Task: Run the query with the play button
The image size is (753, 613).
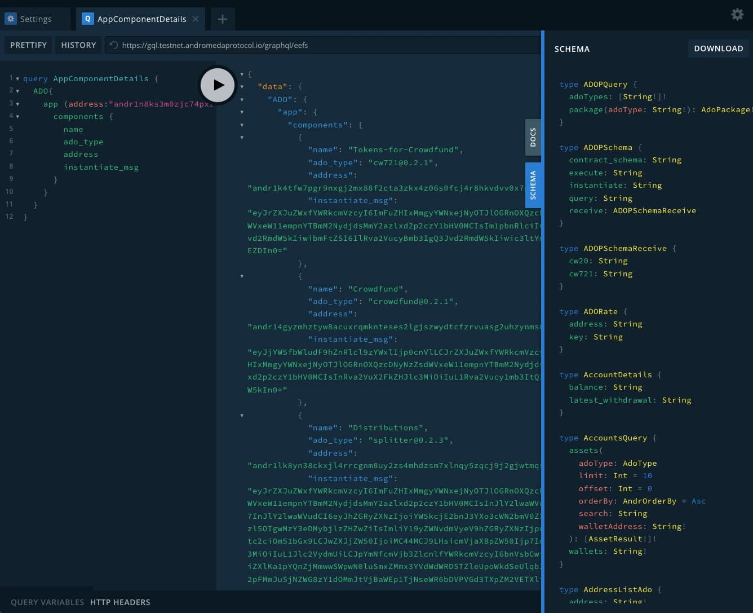Action: point(218,85)
